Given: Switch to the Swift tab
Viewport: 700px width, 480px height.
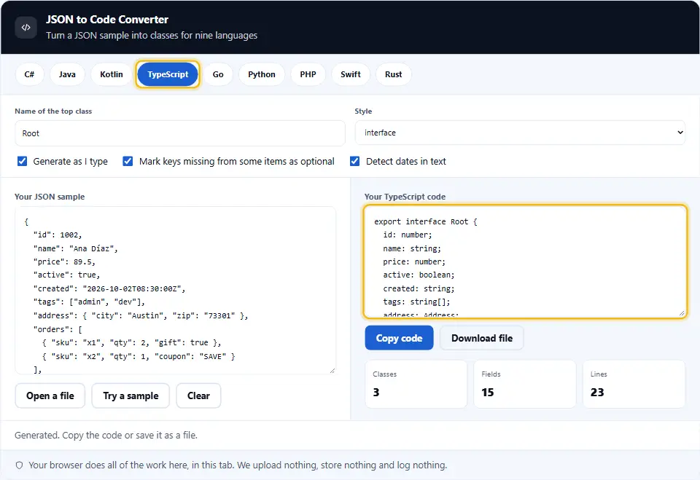Looking at the screenshot, I should click(x=351, y=74).
